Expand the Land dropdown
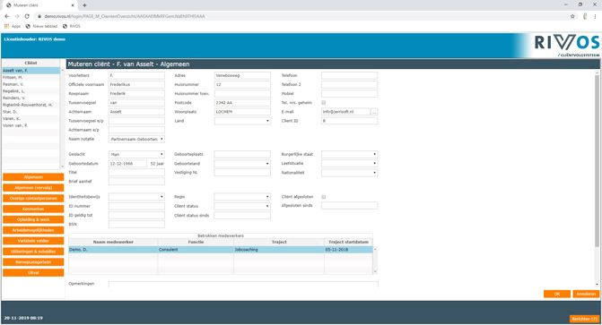The image size is (602, 325). (x=242, y=121)
